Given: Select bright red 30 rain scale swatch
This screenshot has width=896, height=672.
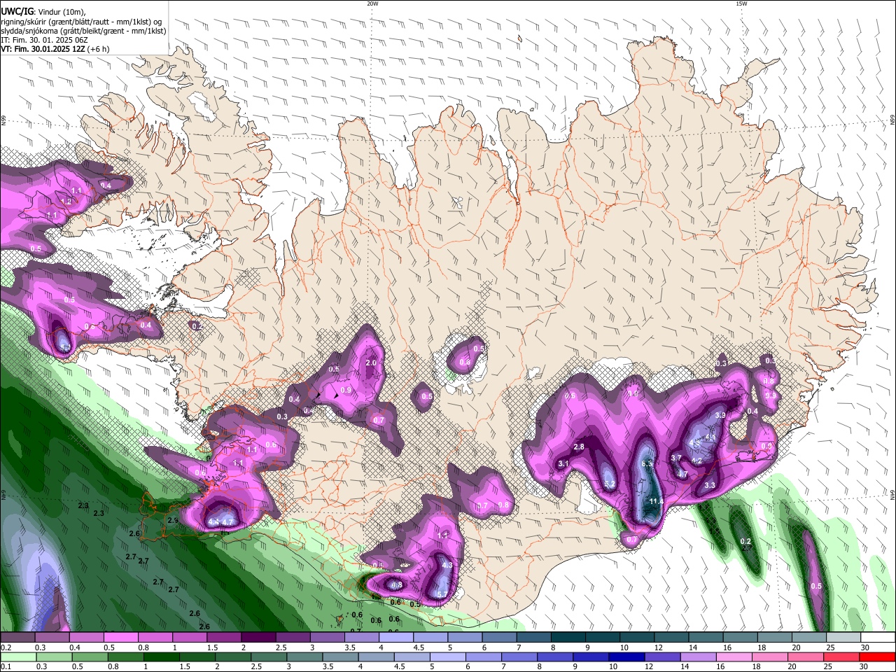Looking at the screenshot, I should coord(876,657).
